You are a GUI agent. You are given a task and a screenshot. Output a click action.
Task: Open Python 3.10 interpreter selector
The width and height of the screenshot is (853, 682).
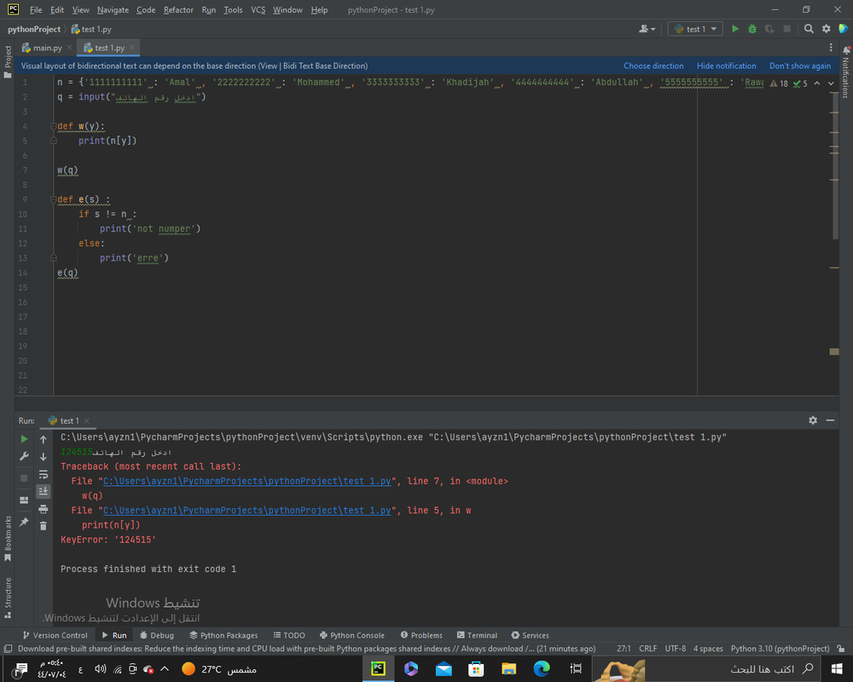(x=780, y=648)
